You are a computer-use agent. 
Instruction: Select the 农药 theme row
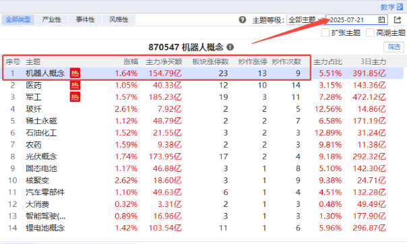201,145
